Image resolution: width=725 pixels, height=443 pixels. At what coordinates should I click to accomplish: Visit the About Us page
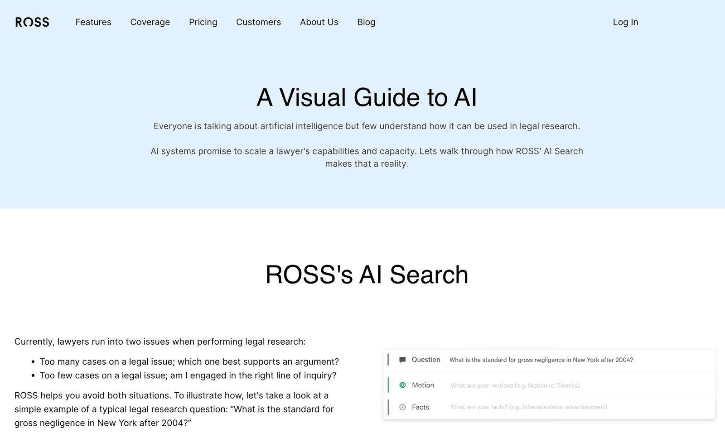coord(319,22)
